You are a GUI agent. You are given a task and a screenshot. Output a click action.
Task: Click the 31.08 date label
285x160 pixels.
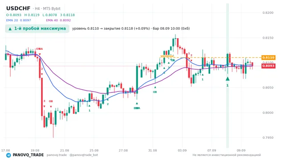click(x=152, y=150)
